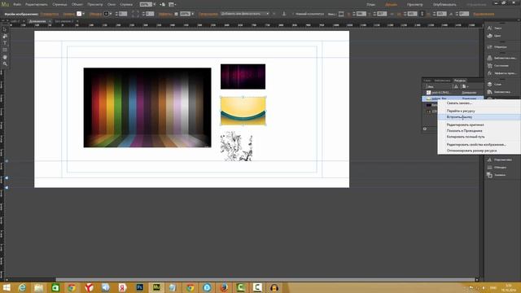Toggle the Нижний колонтитул checkbox
This screenshot has height=293, width=521.
point(293,14)
